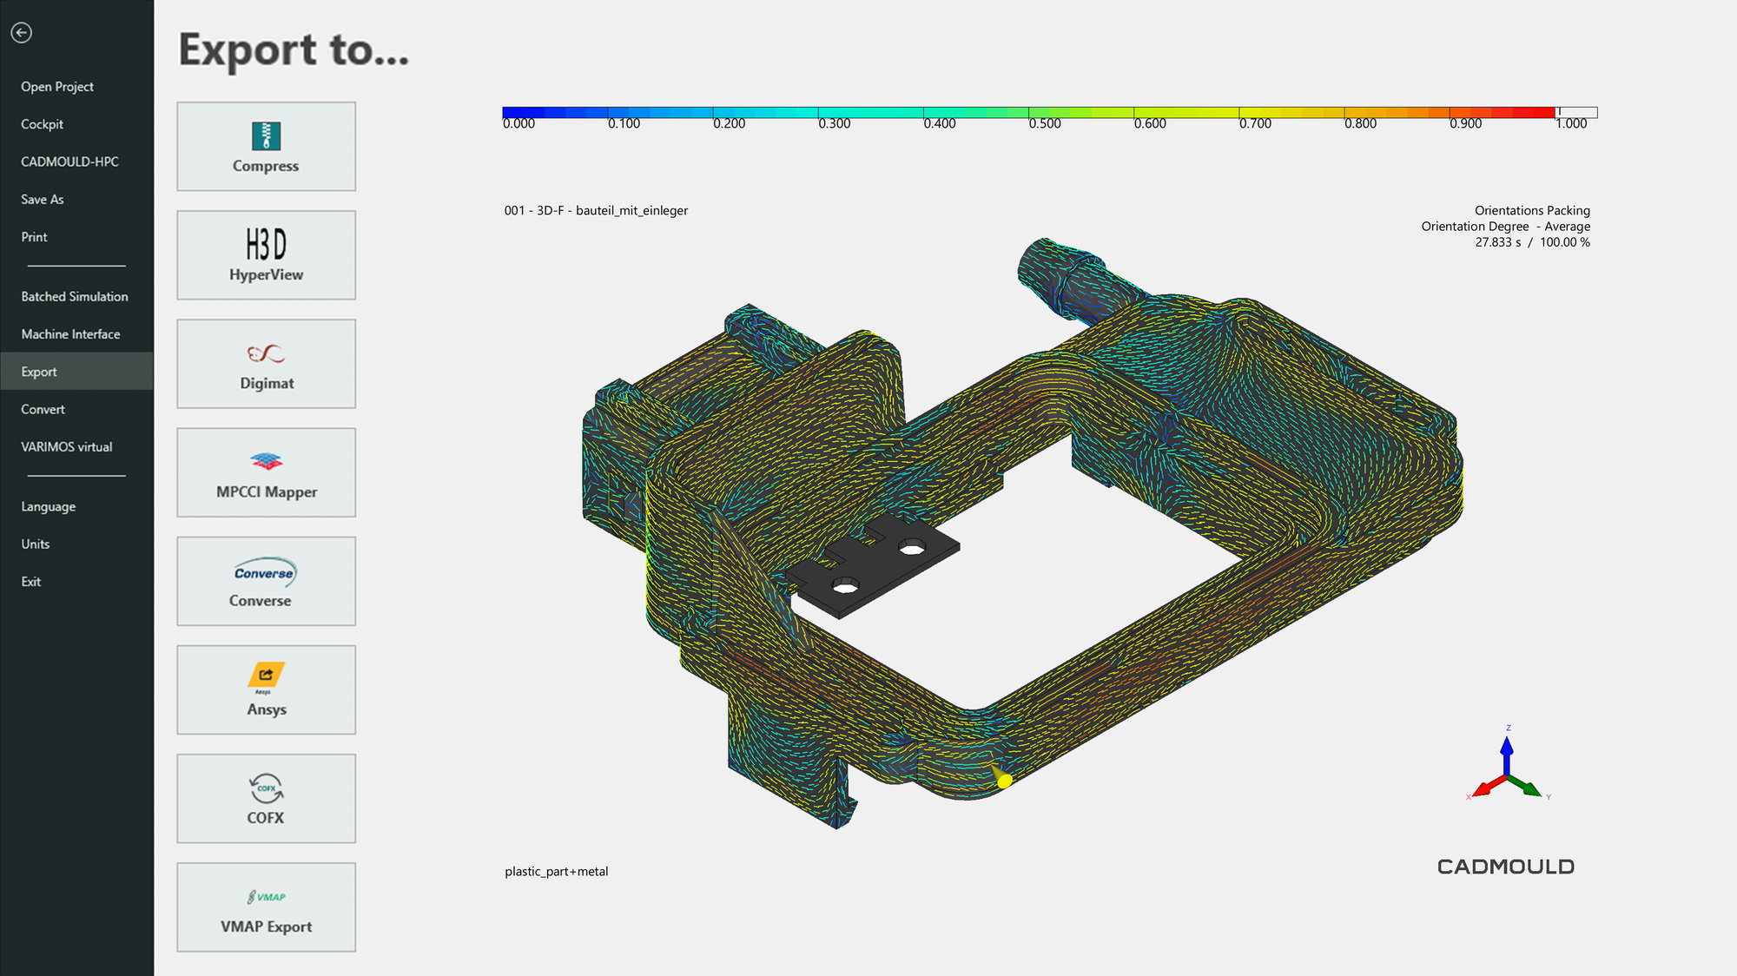Click the color scale legend bar

1028,113
